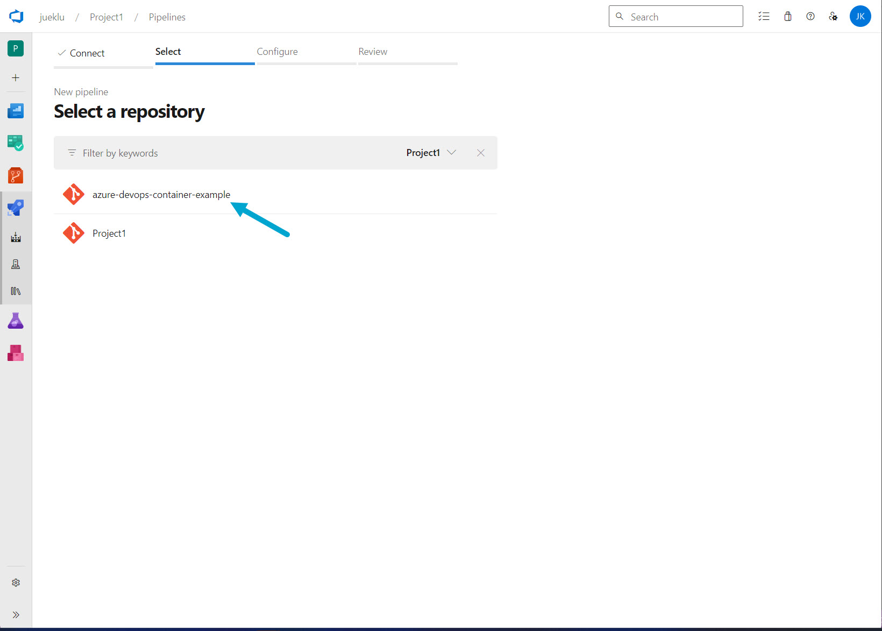882x631 pixels.
Task: Click the Select step tab
Action: pyautogui.click(x=168, y=52)
